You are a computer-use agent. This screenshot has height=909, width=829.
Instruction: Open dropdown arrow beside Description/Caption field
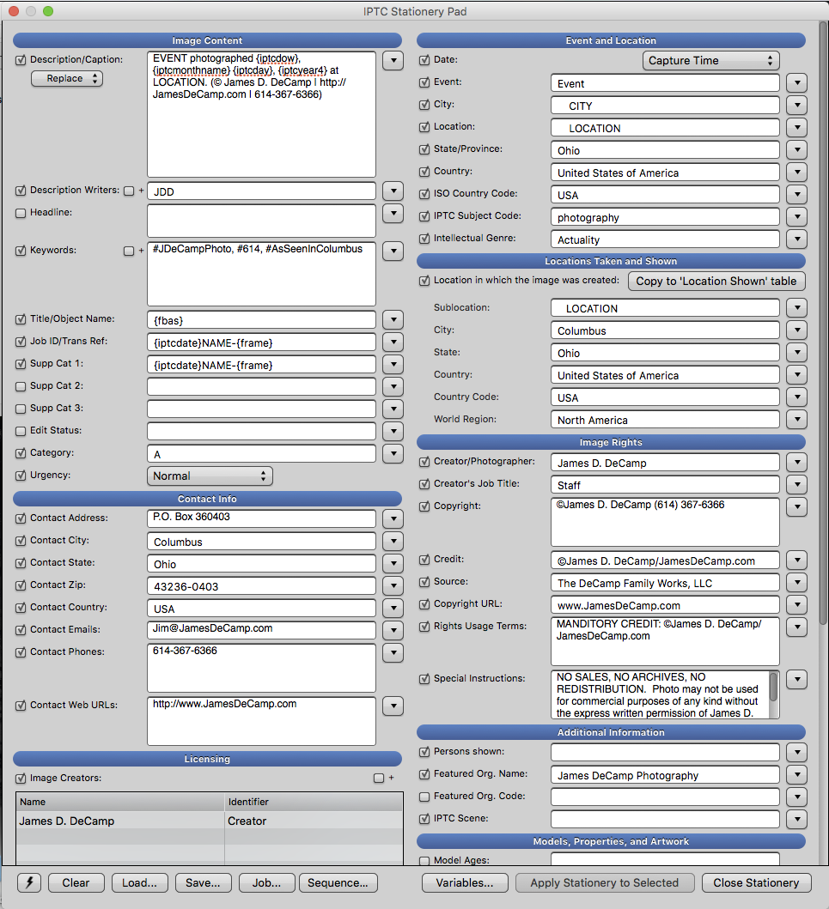pos(393,60)
